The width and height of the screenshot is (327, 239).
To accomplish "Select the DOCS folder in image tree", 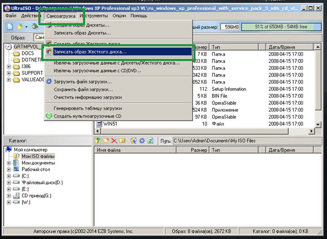I will [28, 53].
